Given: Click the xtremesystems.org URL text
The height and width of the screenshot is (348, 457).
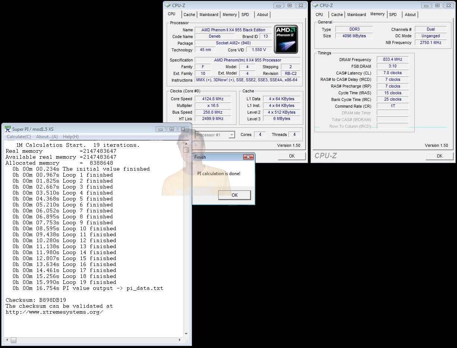Looking at the screenshot, I should click(x=54, y=312).
